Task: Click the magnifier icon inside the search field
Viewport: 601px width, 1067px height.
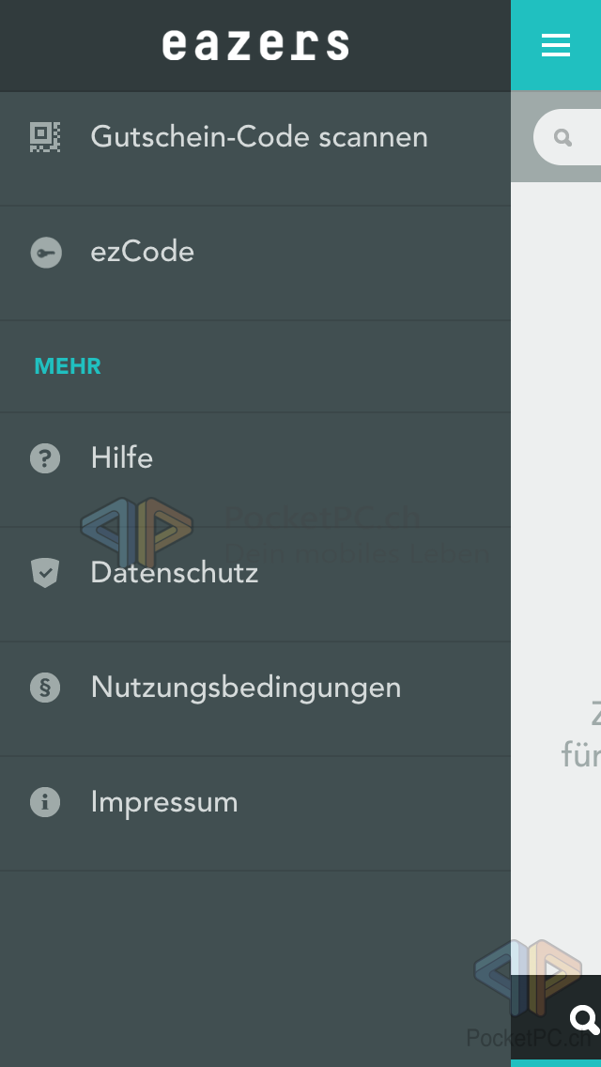Action: [563, 138]
